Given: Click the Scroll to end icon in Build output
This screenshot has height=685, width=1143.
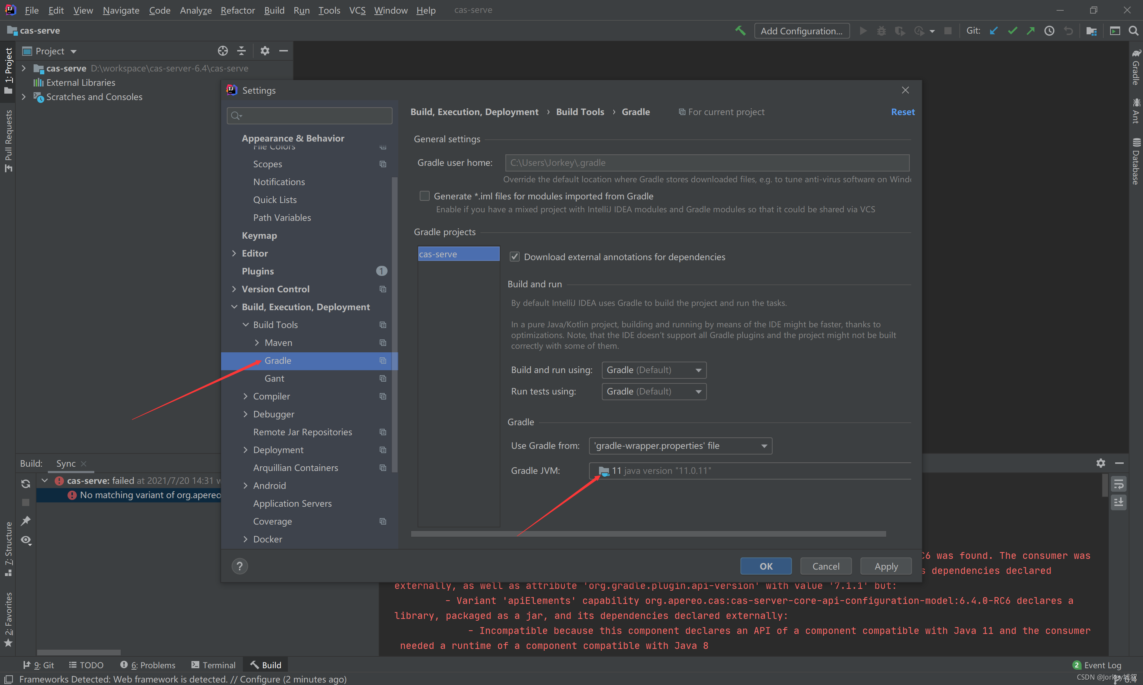Looking at the screenshot, I should coord(1119,502).
